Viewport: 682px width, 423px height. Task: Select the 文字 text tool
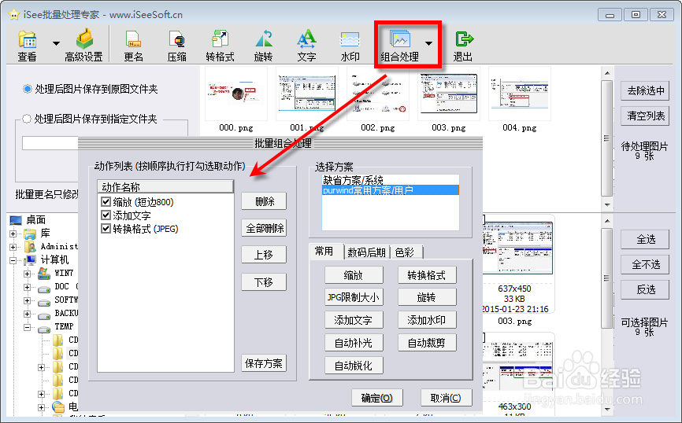coord(306,46)
